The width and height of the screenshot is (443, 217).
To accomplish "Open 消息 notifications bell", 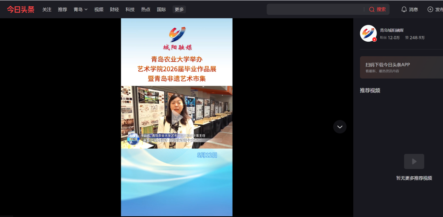I will pos(410,9).
